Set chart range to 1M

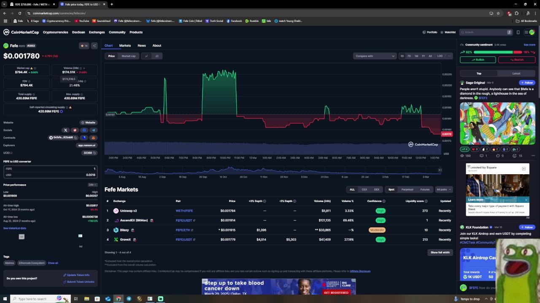pos(416,56)
